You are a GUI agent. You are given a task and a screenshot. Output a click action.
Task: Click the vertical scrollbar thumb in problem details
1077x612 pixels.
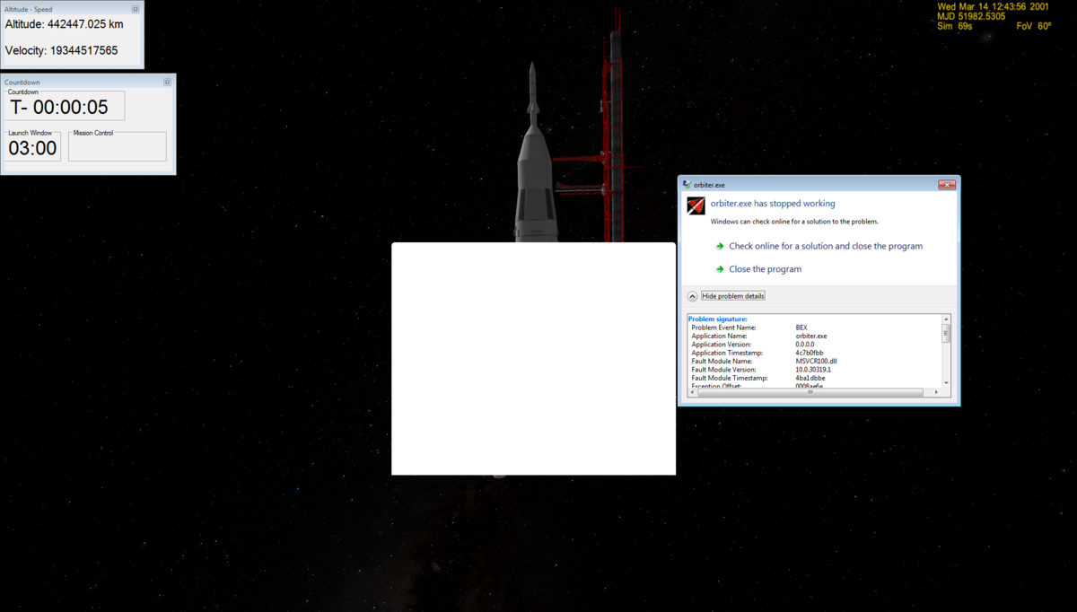pos(946,333)
